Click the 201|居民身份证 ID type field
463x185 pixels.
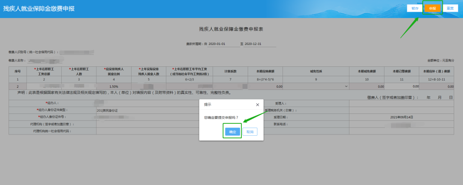tap(147, 110)
